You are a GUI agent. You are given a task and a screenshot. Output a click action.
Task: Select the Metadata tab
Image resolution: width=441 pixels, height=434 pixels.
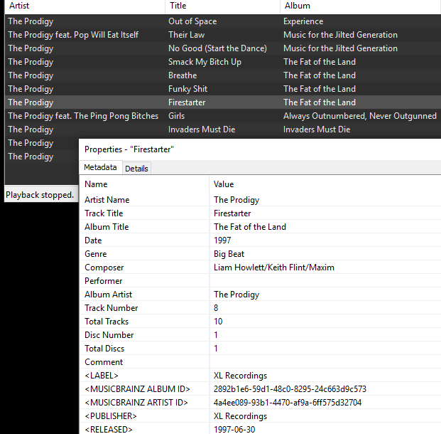(x=100, y=167)
